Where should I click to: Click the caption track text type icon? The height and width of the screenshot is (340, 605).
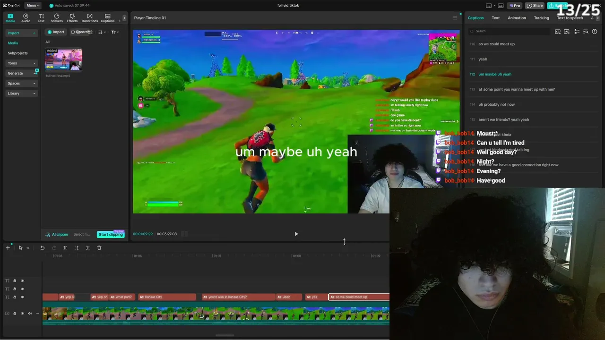point(7,297)
